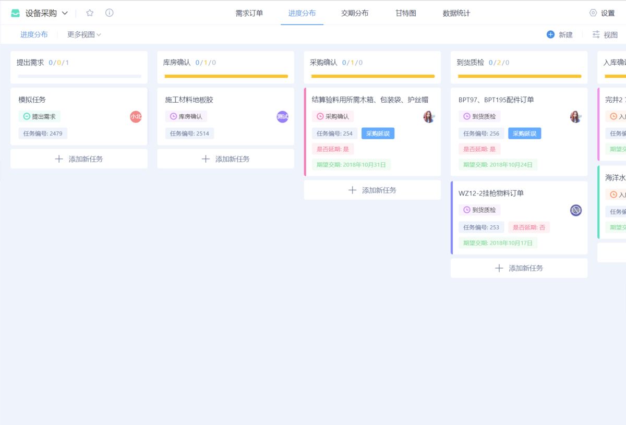Add new task in 到货质检 column
Image resolution: width=626 pixels, height=425 pixels.
pos(519,268)
